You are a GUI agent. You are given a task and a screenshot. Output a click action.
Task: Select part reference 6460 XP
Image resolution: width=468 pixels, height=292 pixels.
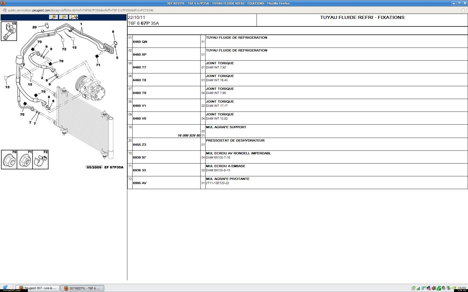[140, 55]
